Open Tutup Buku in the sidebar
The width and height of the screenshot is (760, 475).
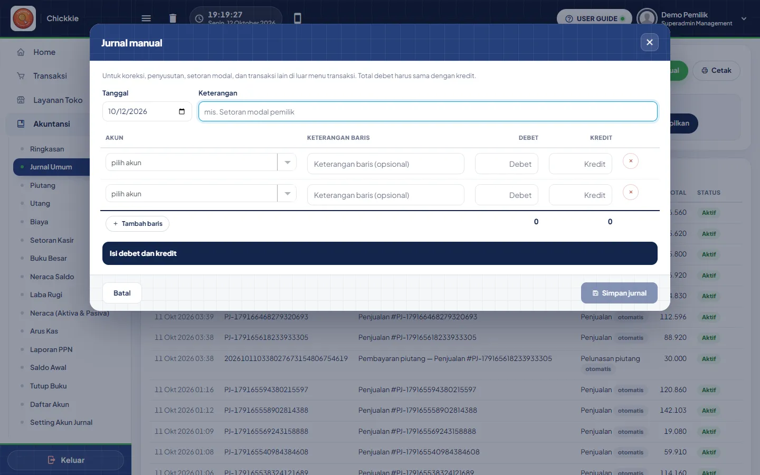tap(48, 386)
